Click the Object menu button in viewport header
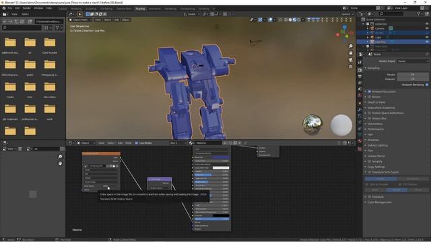This screenshot has height=242, width=431. (x=126, y=19)
